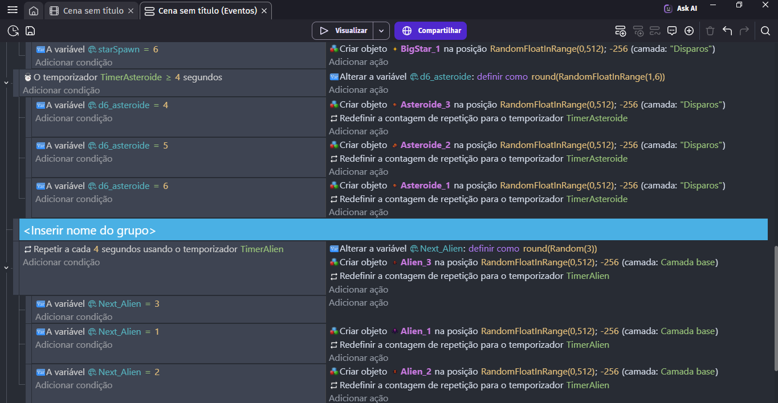Screen dimensions: 778x403
Task: Click the event link toolbar icon
Action: point(655,31)
